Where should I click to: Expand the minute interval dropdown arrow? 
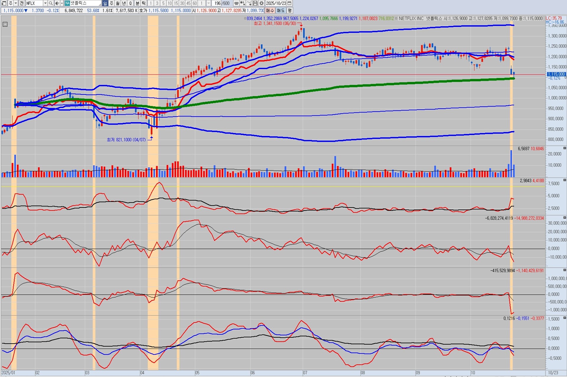coord(208,3)
